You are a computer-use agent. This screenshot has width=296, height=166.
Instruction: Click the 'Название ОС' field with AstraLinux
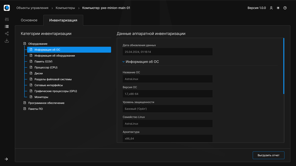167,79
